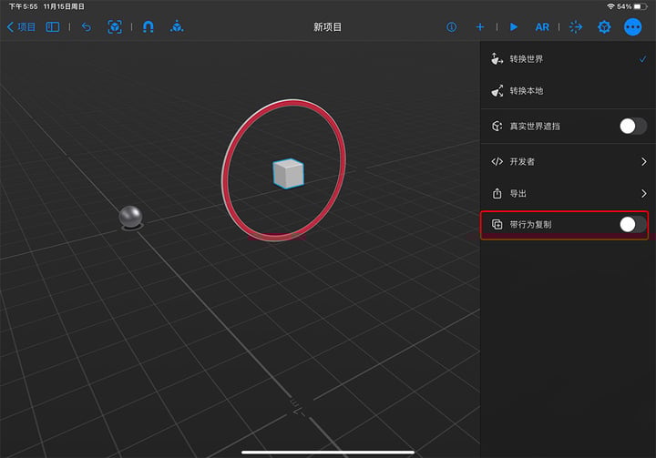Screen dimensions: 656x458
Task: Toggle the sidebar panel icon
Action: point(53,27)
